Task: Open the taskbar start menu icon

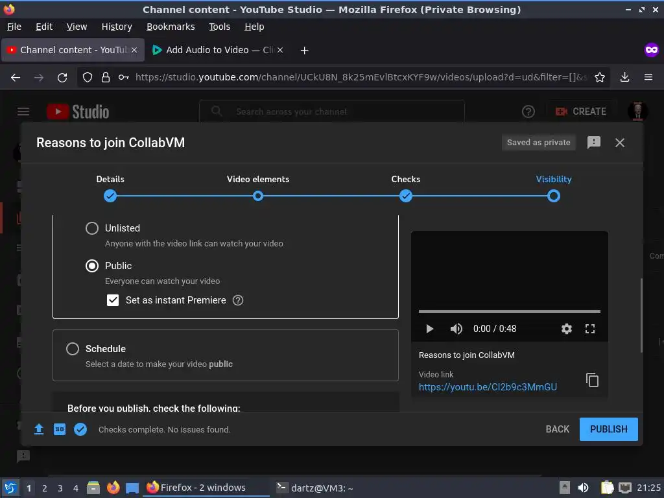Action: [x=10, y=488]
